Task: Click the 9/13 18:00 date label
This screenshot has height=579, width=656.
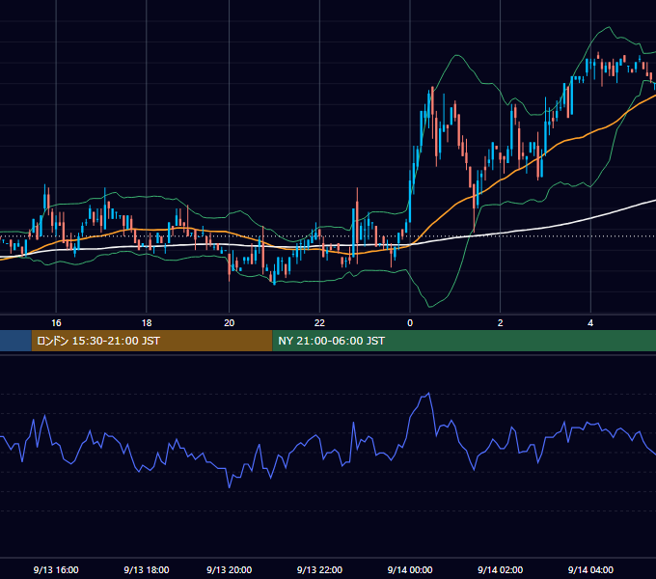Action: click(147, 569)
